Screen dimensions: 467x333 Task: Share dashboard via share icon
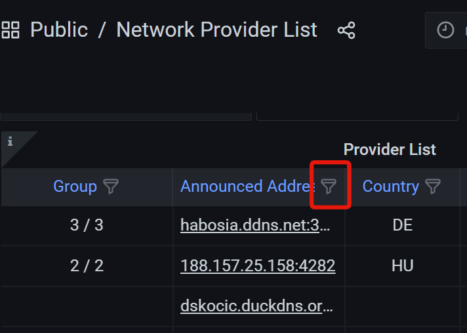(x=346, y=30)
